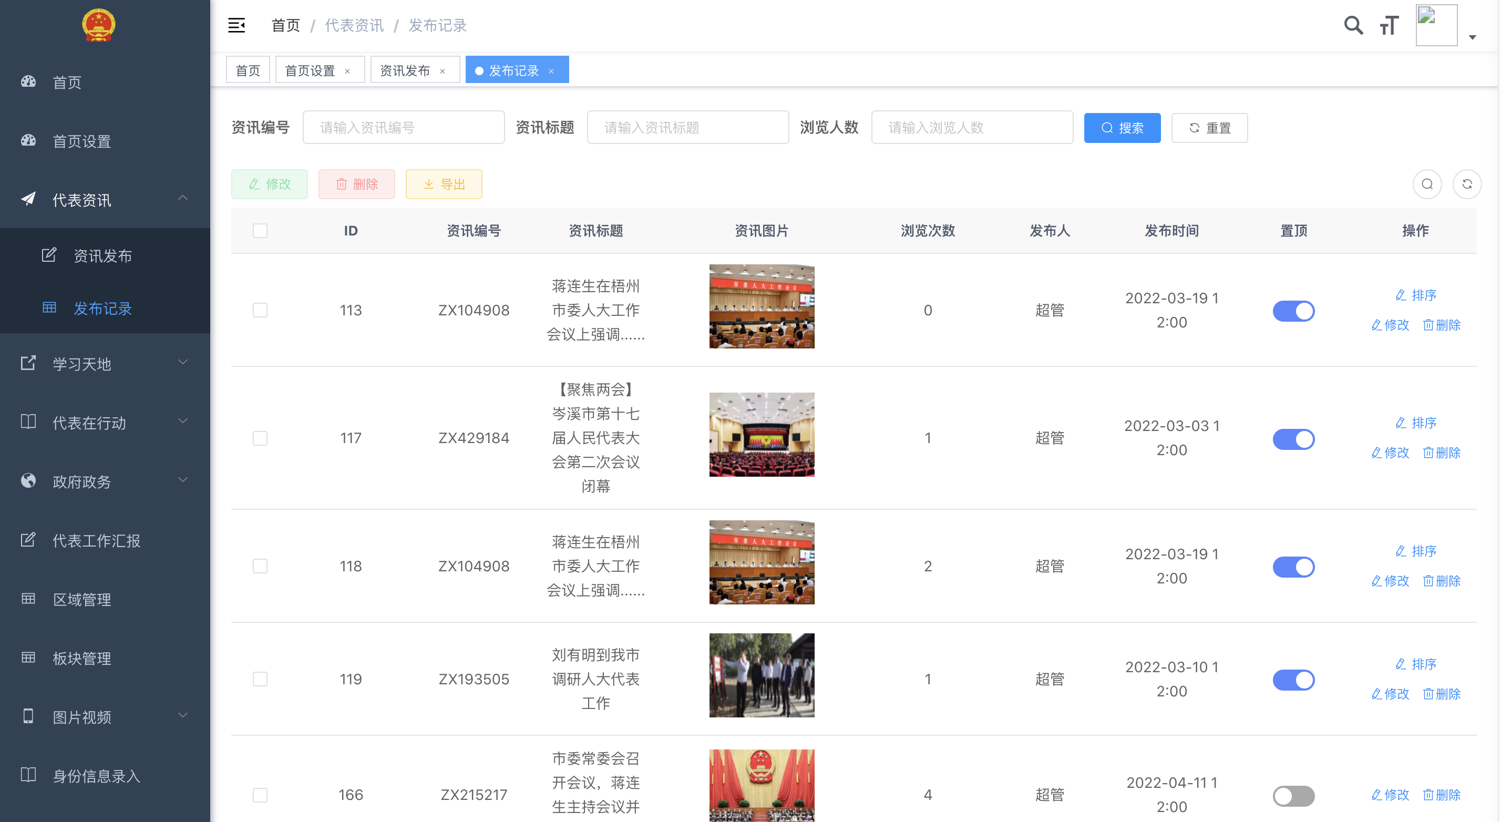Close the 发布记录 tab
The image size is (1501, 822).
[x=551, y=71]
